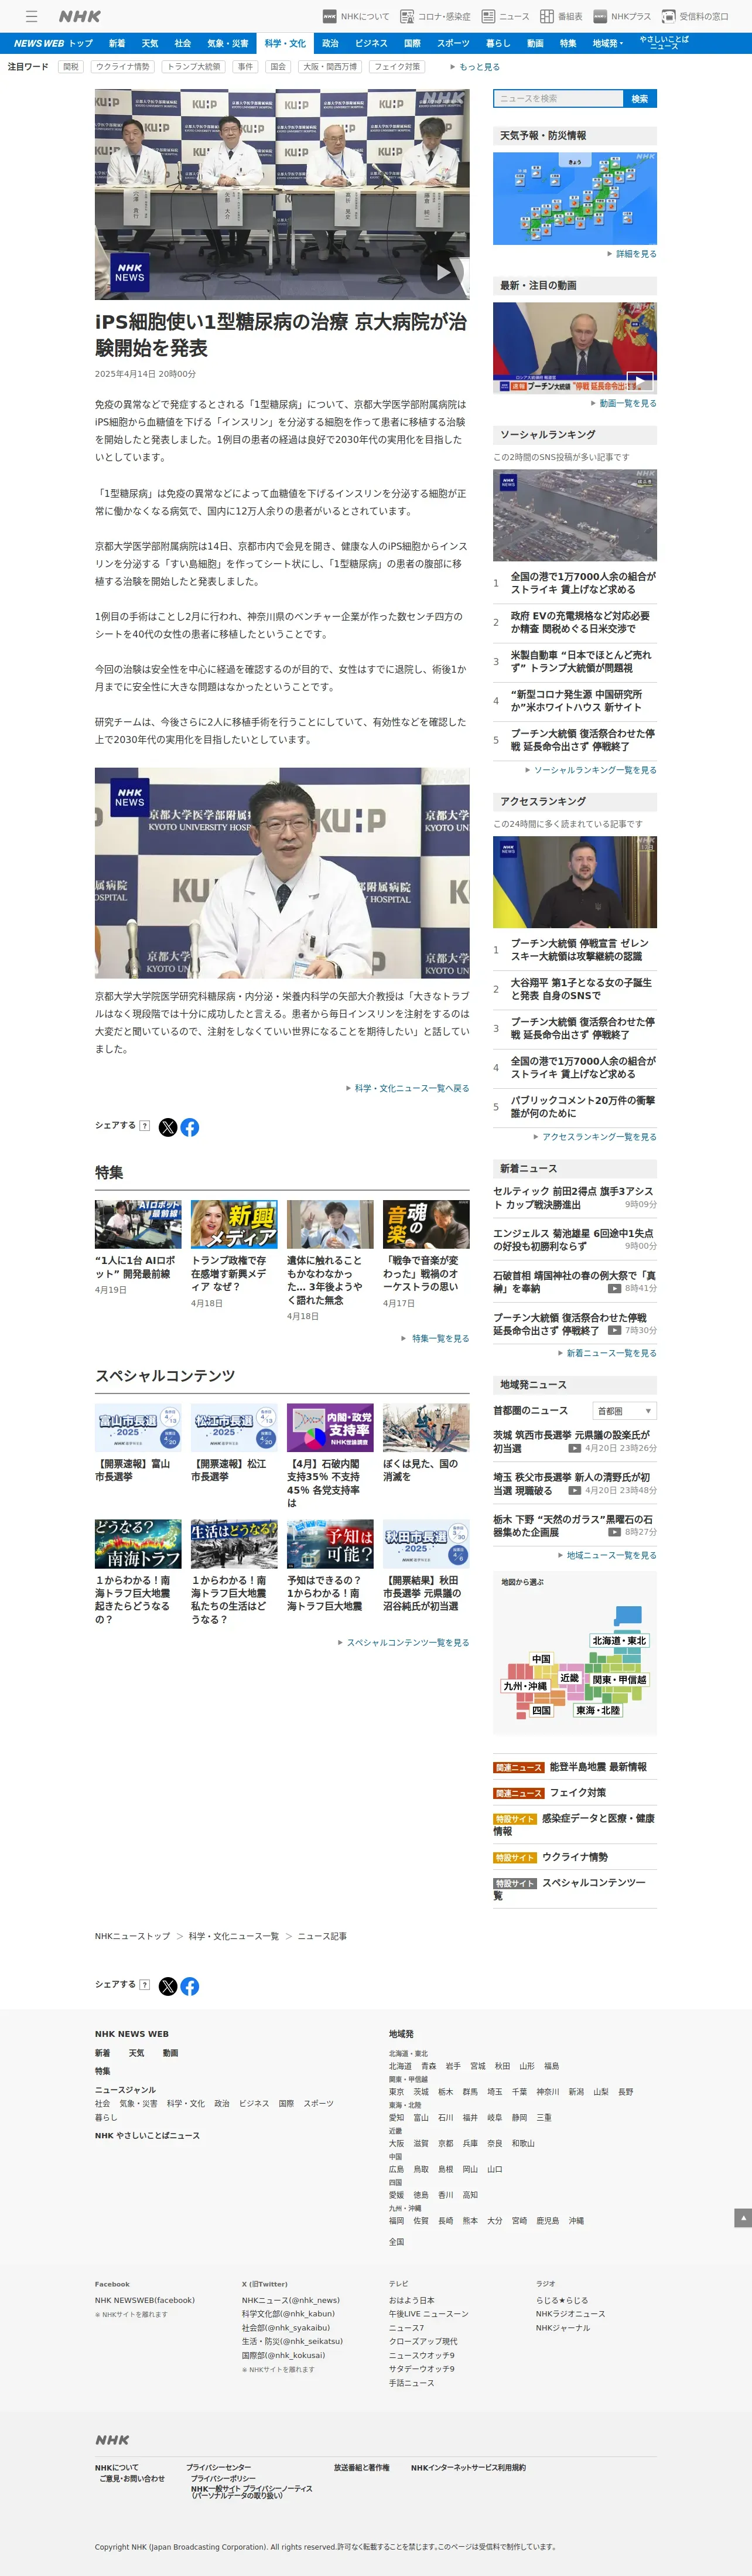Select the 政治 nav tab

[330, 43]
